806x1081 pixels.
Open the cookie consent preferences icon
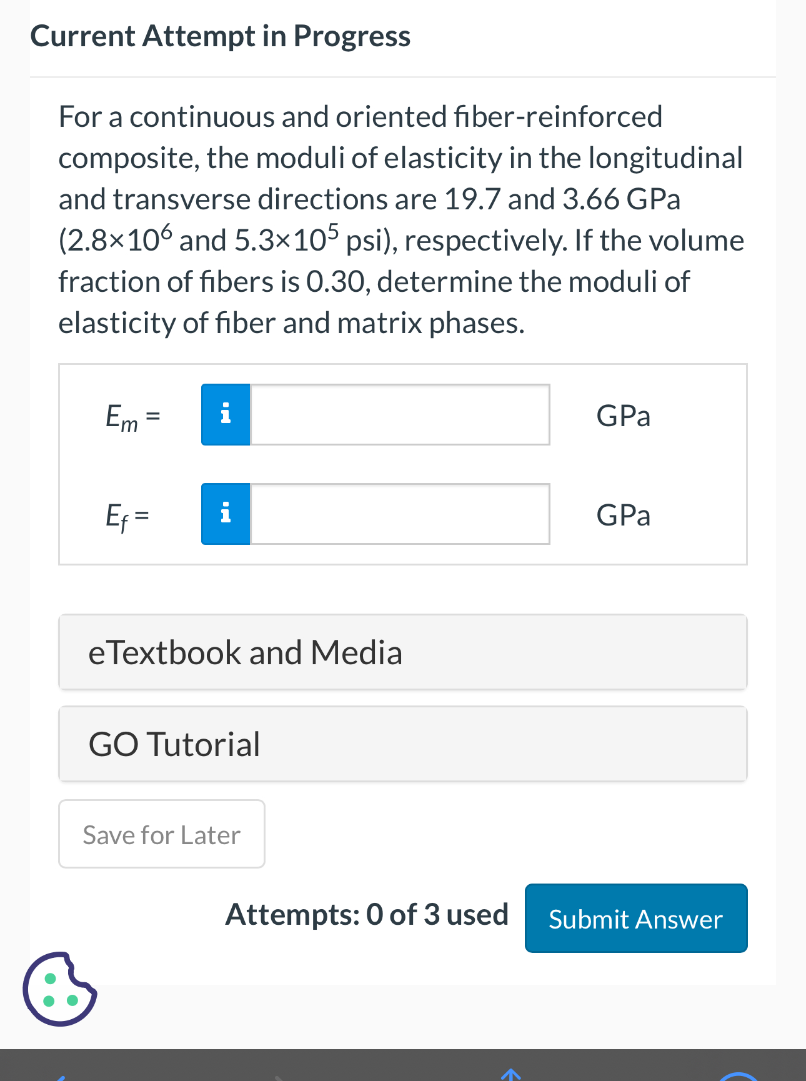tap(60, 990)
